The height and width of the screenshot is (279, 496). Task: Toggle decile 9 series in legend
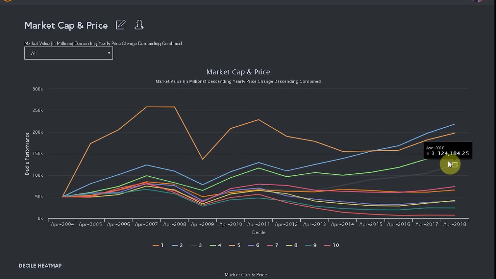pyautogui.click(x=311, y=245)
